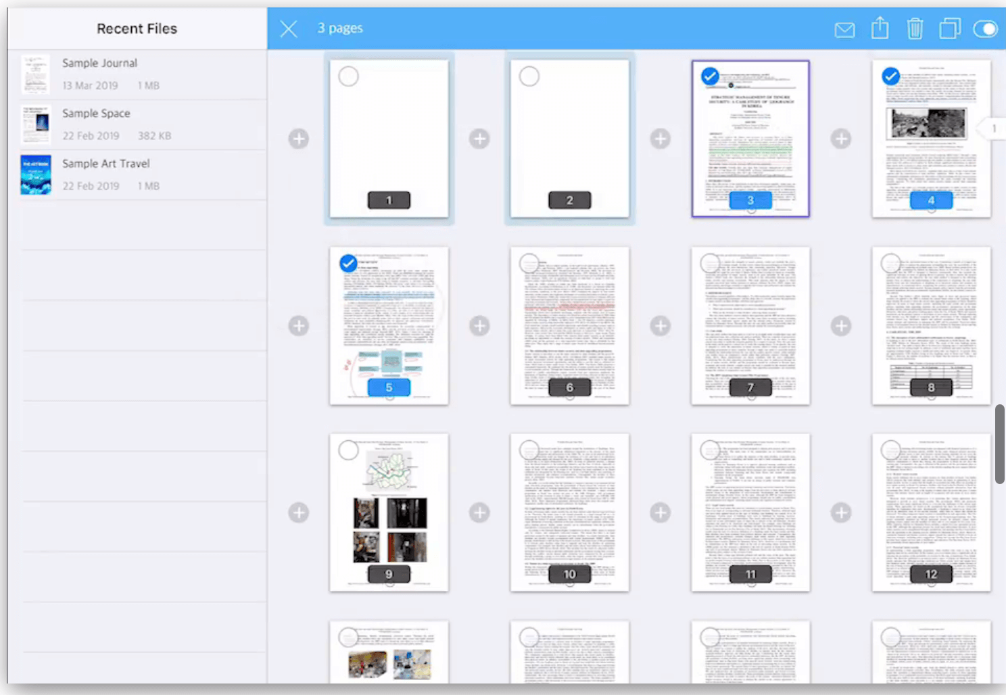Image resolution: width=1006 pixels, height=695 pixels.
Task: Select page 8 checkbox
Action: point(891,263)
